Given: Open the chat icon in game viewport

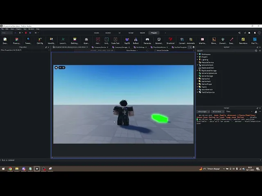Looking at the screenshot, I should (60, 67).
